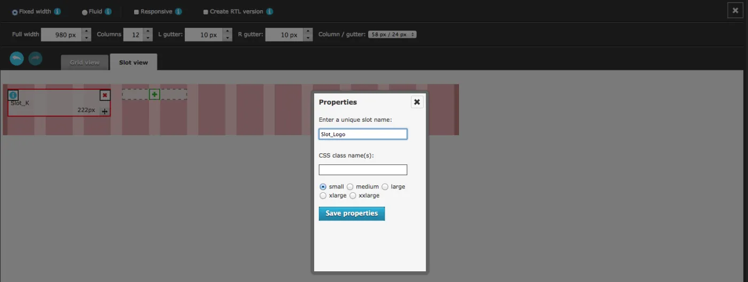The height and width of the screenshot is (282, 748).
Task: Increase Full width with up arrow
Action: pos(86,31)
